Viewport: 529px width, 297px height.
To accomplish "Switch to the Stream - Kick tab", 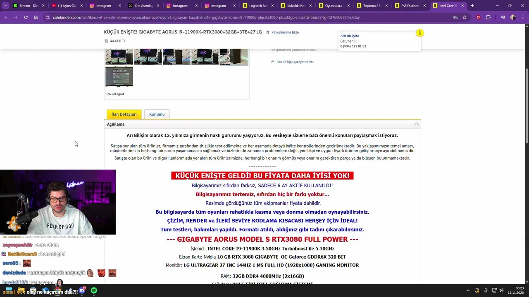I will pyautogui.click(x=29, y=6).
